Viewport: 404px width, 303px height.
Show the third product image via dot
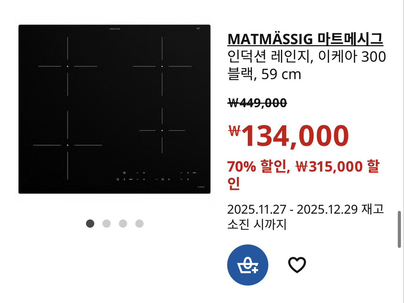(x=123, y=224)
